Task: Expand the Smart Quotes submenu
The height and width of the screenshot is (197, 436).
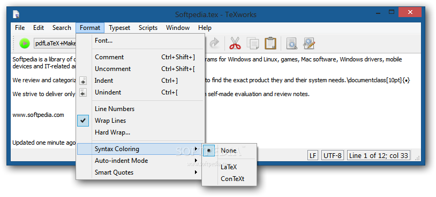Action: (x=140, y=172)
